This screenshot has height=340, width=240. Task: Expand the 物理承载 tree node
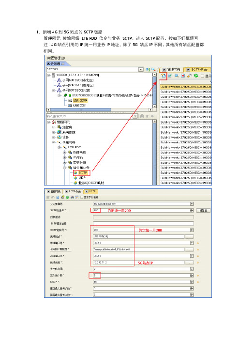coord(64,152)
